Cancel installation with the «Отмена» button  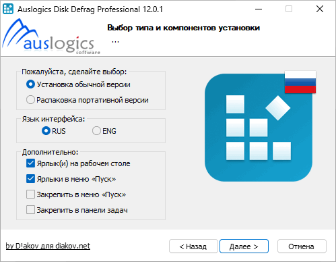[302, 246]
